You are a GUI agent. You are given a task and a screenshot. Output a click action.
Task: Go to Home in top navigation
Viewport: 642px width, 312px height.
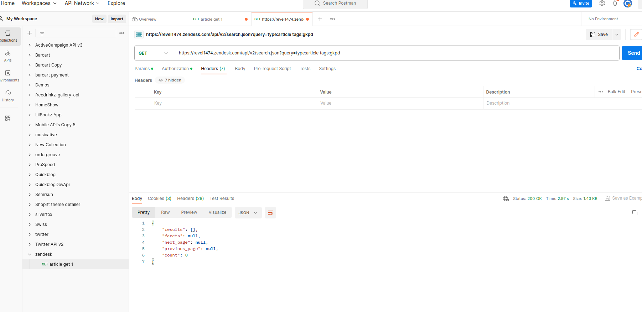pos(7,3)
